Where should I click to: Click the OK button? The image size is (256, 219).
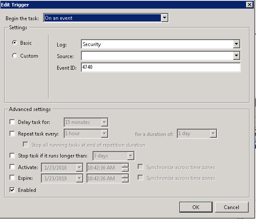pyautogui.click(x=196, y=207)
